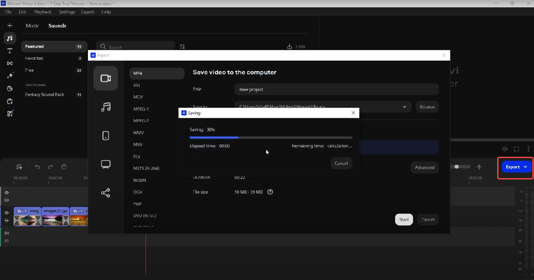The height and width of the screenshot is (280, 534).
Task: Cancel the Saving progress dialog
Action: [341, 163]
